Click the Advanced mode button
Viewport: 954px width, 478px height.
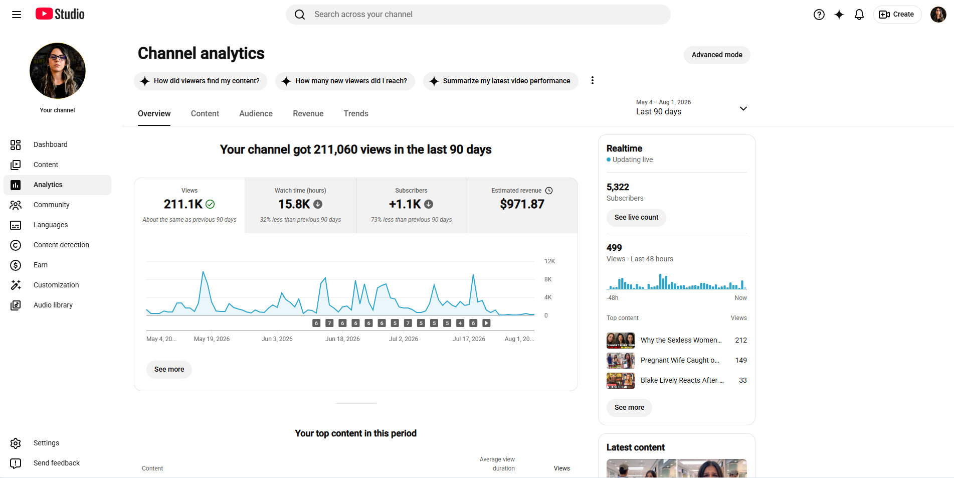[x=717, y=55]
